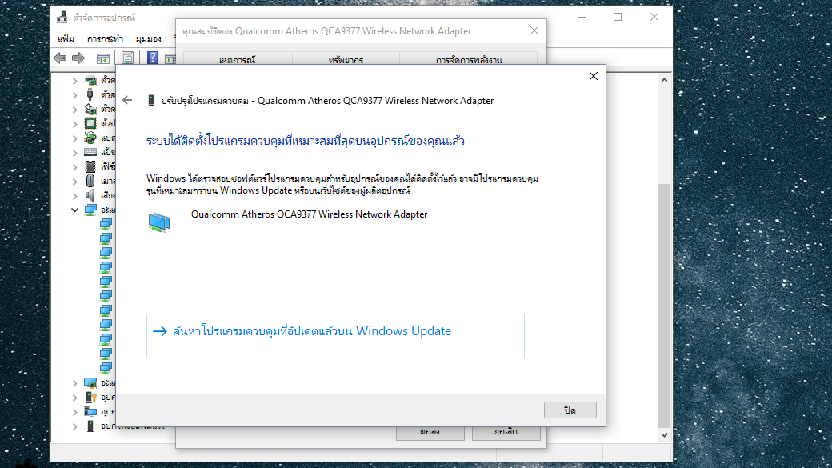Expand the processor category chevron

[75, 124]
